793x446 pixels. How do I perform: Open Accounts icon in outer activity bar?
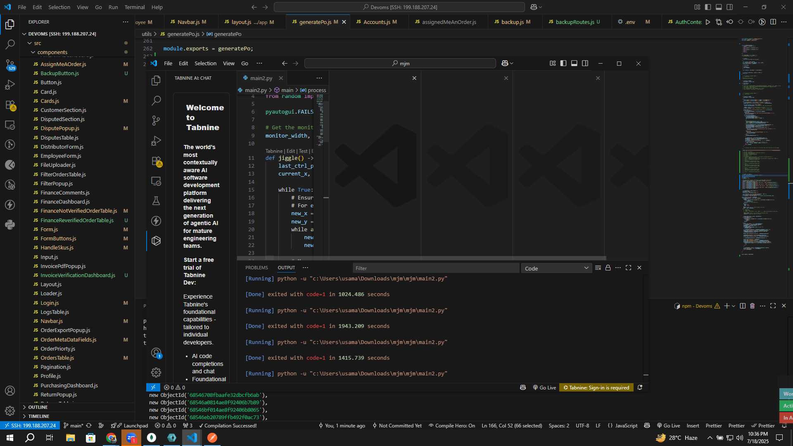(10, 391)
